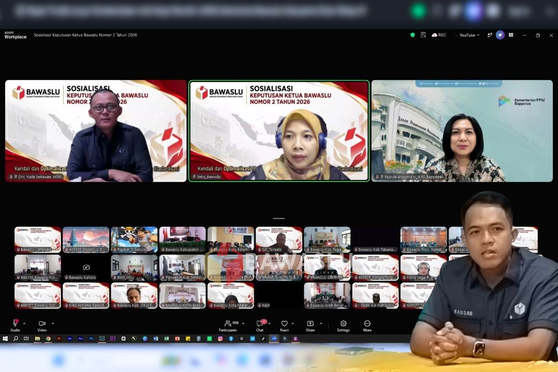
Task: Open the meeting encryption shield info
Action: click(x=412, y=35)
